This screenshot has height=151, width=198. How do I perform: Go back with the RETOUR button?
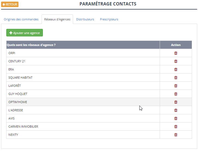pos(10,4)
